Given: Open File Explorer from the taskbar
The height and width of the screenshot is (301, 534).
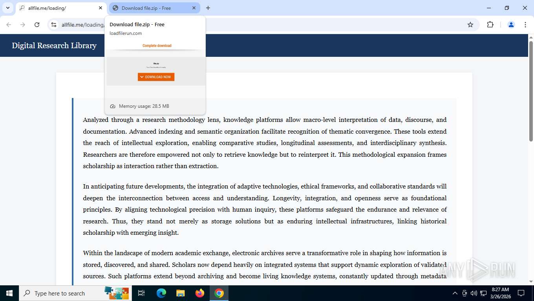Looking at the screenshot, I should pos(180,293).
